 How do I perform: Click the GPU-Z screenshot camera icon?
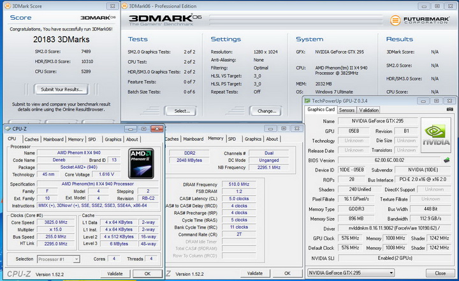point(450,109)
